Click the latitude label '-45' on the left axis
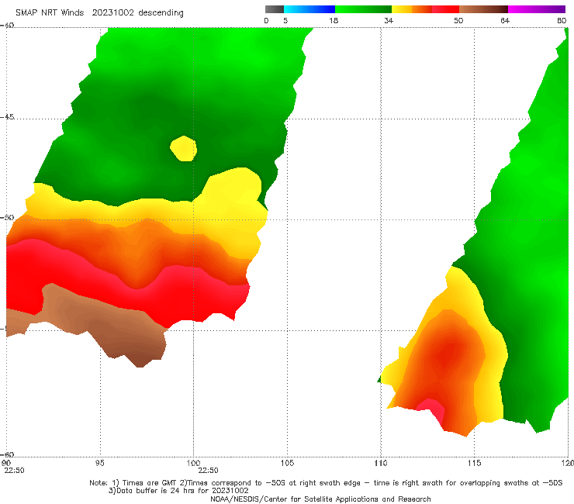This screenshot has width=574, height=504. click(7, 117)
